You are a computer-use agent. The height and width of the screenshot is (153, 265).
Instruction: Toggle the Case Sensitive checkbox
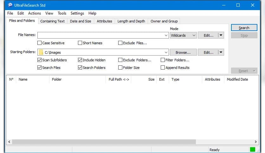[x=39, y=43]
